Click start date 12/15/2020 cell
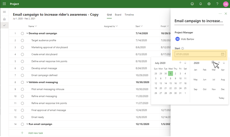 (x=142, y=124)
